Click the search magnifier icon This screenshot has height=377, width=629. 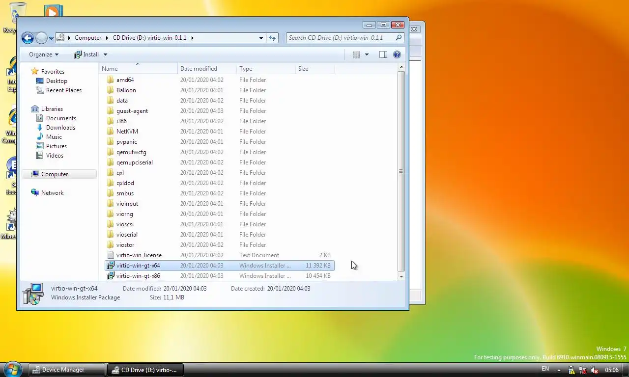pos(399,38)
